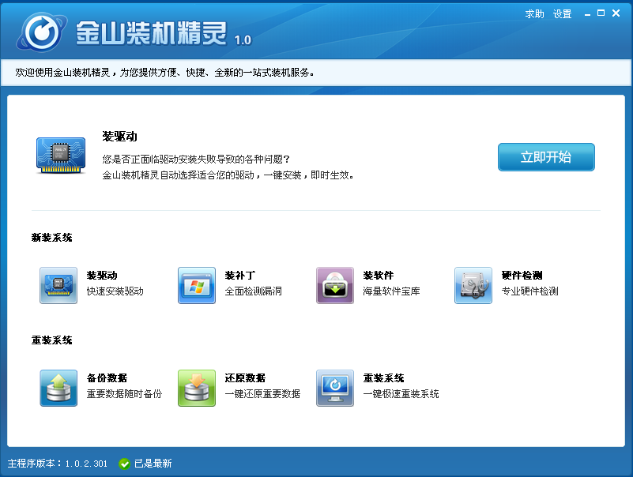The image size is (633, 477).
Task: Click the 一键极速重装系统 description text
Action: point(401,393)
